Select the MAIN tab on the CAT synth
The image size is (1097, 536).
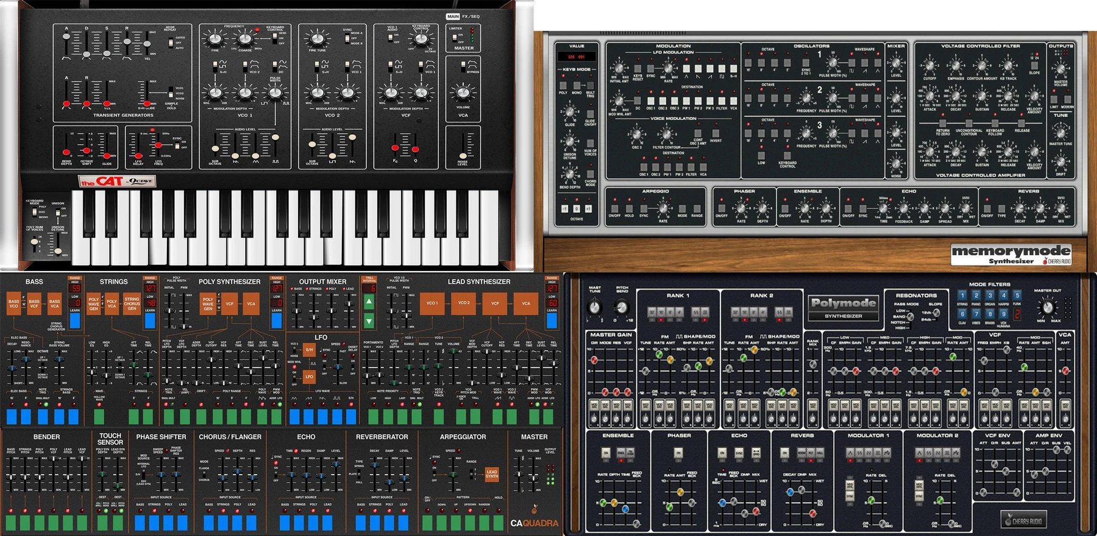[453, 16]
